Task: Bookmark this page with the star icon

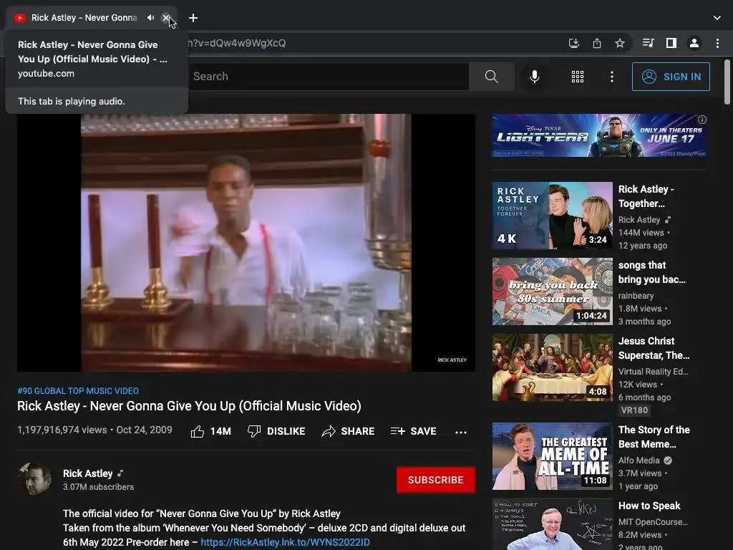Action: tap(619, 43)
